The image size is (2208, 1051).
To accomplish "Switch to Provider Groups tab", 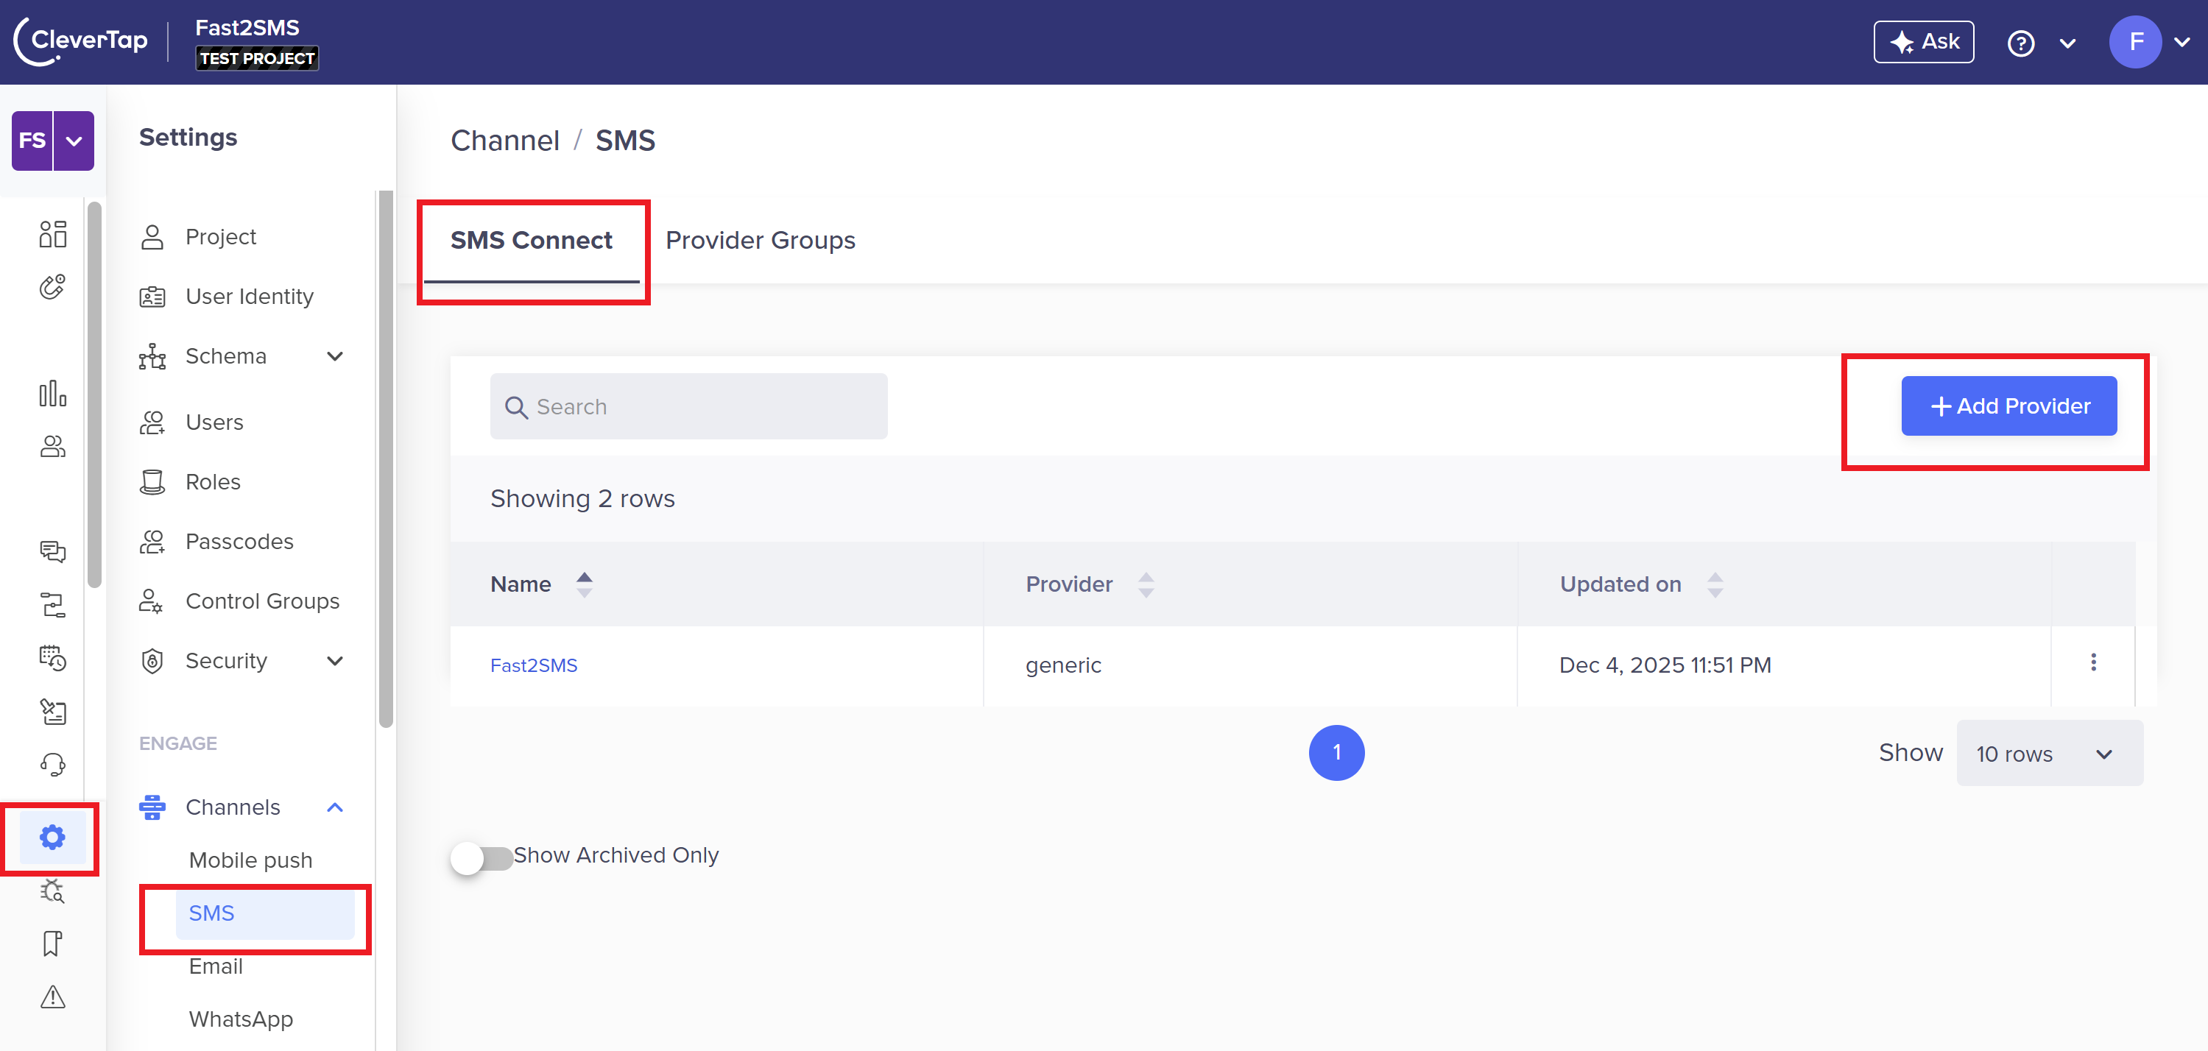I will click(759, 240).
